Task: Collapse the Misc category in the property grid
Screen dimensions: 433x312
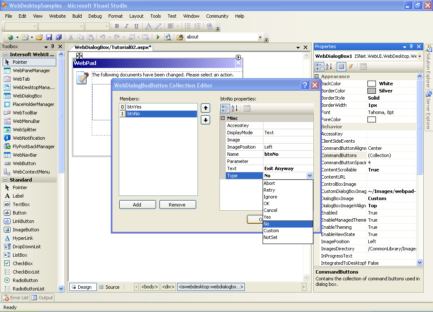Action: pos(223,118)
